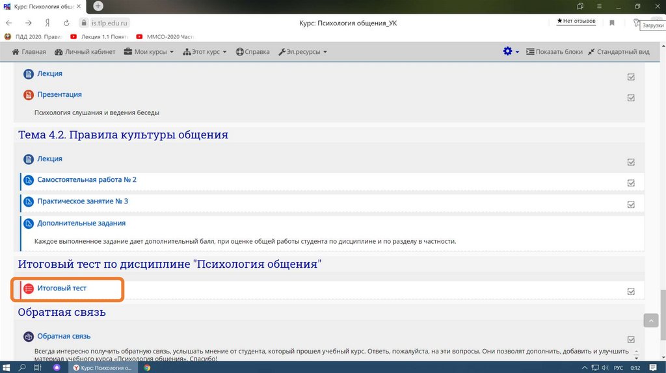Screen dimensions: 666x373
Task: Click the Презентация activity icon
Action: pyautogui.click(x=29, y=95)
